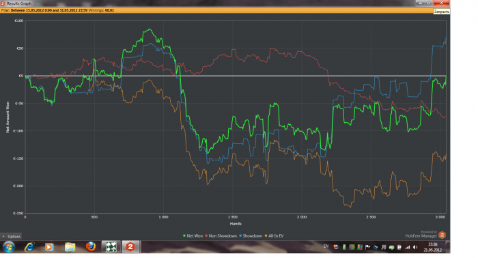Image resolution: width=478 pixels, height=258 pixels.
Task: Close the Results Graph window
Action: point(441,3)
